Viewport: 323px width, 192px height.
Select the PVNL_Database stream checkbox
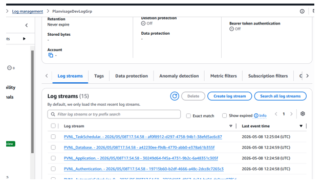click(x=53, y=148)
